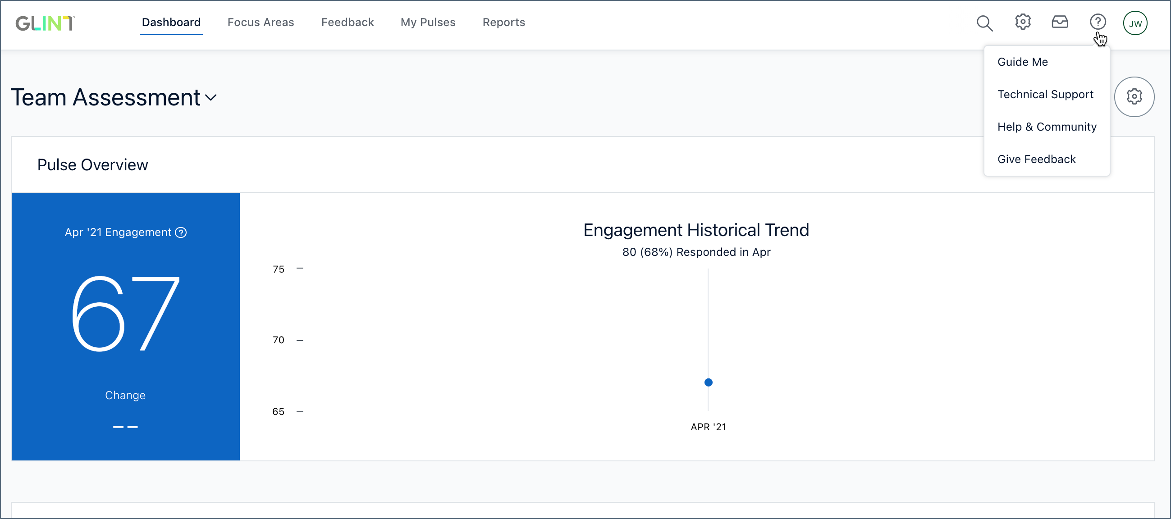Click the Apr '21 Engagement label
The width and height of the screenshot is (1171, 519).
[118, 232]
